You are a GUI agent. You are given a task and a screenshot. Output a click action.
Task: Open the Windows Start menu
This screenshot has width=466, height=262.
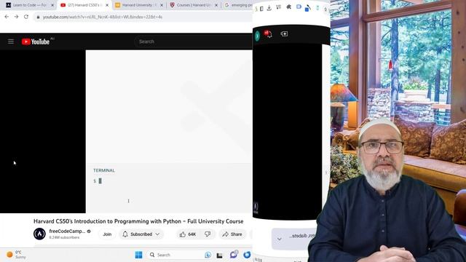[x=138, y=255]
